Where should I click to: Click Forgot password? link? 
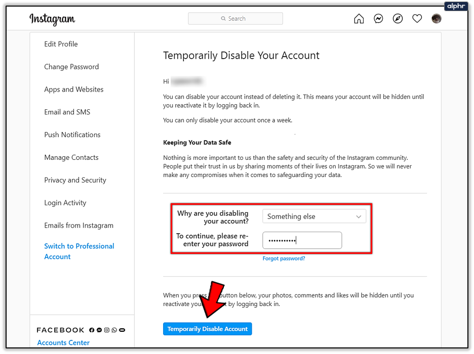click(x=284, y=258)
